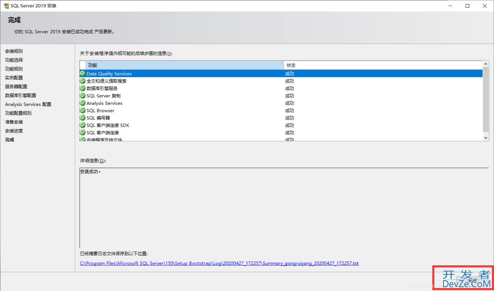Click the success icon for 数据库引擎服务
This screenshot has height=291, width=494.
(x=83, y=88)
